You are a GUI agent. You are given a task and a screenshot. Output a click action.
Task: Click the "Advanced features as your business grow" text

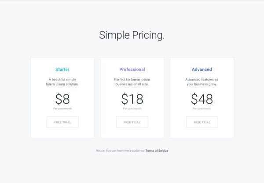click(202, 82)
